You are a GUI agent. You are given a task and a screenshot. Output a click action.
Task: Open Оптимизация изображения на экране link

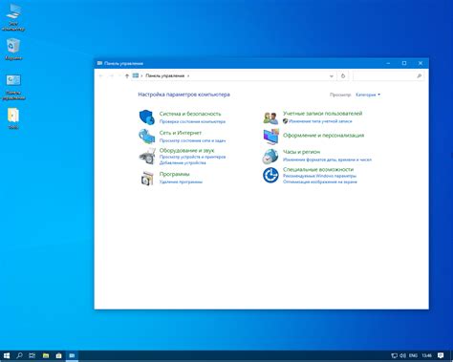tap(320, 181)
